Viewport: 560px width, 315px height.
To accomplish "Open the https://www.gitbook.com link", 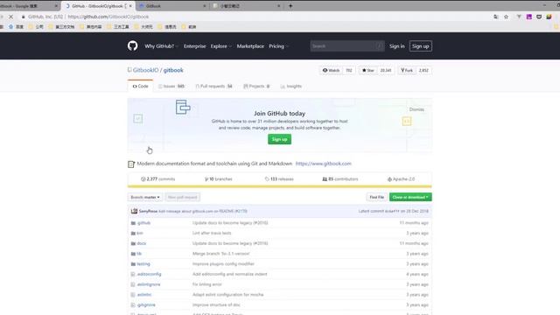I will 323,164.
